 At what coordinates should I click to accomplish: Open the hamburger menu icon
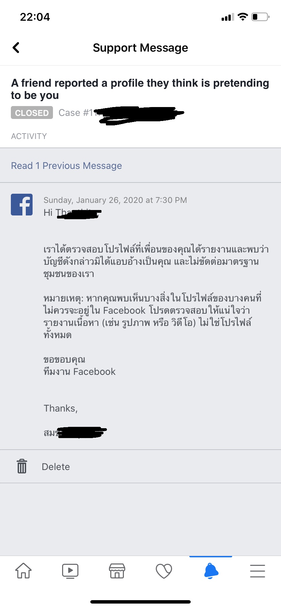pyautogui.click(x=258, y=571)
